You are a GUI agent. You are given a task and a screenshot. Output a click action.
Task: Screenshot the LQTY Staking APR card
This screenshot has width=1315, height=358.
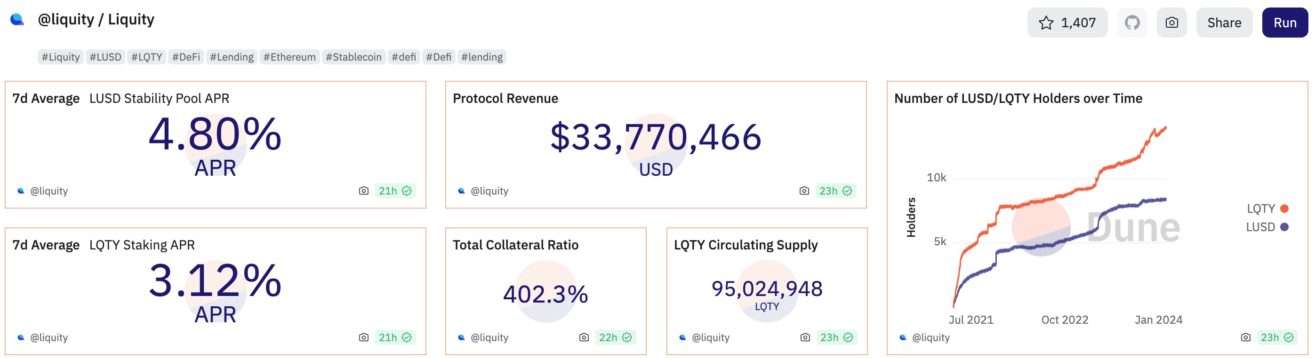(x=363, y=338)
